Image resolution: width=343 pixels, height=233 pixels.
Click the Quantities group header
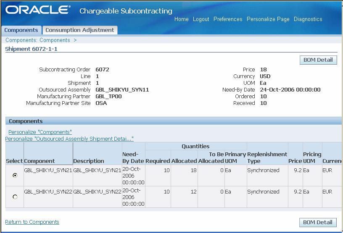pos(195,146)
